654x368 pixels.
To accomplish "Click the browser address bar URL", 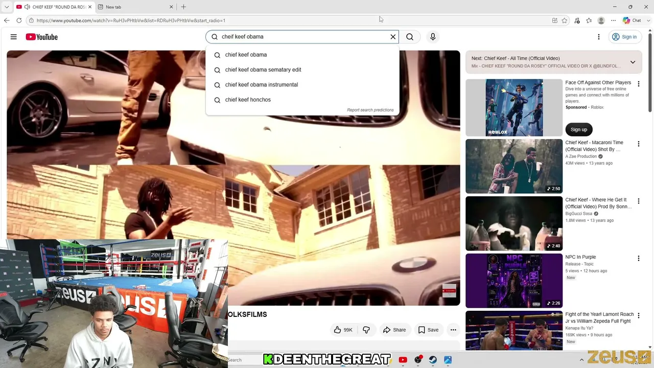I will (131, 20).
